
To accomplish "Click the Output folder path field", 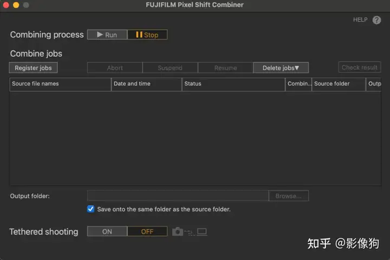I will pyautogui.click(x=178, y=196).
